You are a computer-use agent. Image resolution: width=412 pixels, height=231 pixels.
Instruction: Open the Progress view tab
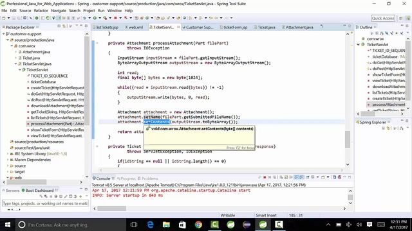click(126, 178)
